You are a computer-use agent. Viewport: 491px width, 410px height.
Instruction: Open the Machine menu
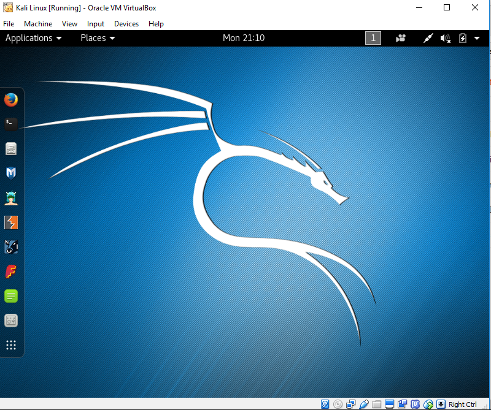click(38, 24)
